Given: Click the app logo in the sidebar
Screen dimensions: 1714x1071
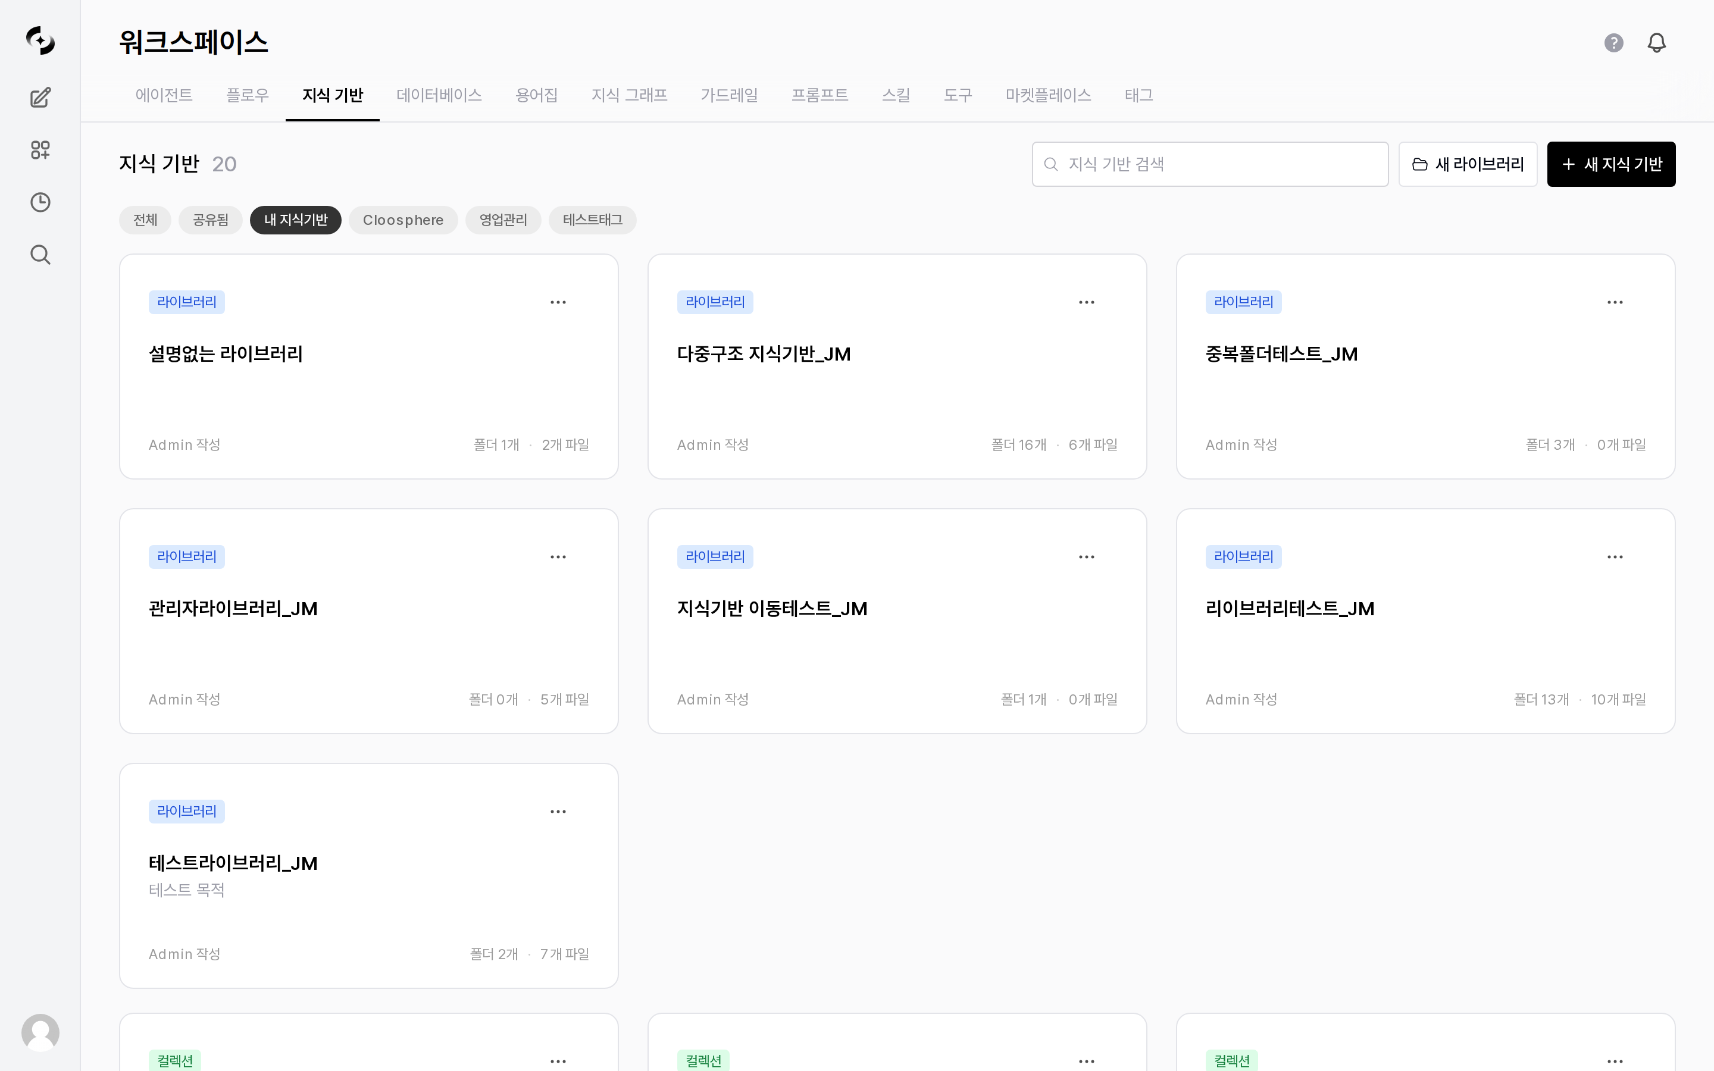Looking at the screenshot, I should (40, 40).
